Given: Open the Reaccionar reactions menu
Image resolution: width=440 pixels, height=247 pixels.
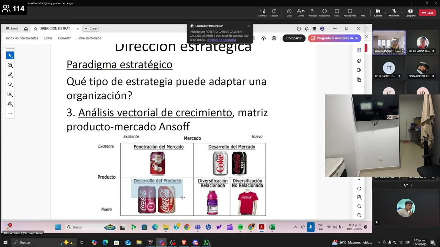Looking at the screenshot, I should point(324,13).
